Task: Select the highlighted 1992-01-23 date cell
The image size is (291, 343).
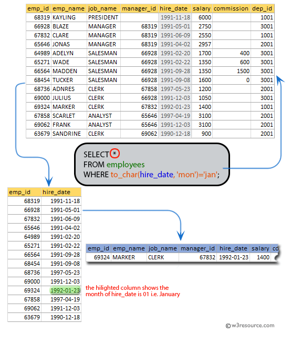Action: [x=65, y=291]
